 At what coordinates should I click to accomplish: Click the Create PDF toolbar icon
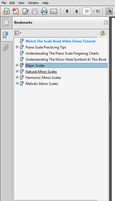(x=16, y=11)
